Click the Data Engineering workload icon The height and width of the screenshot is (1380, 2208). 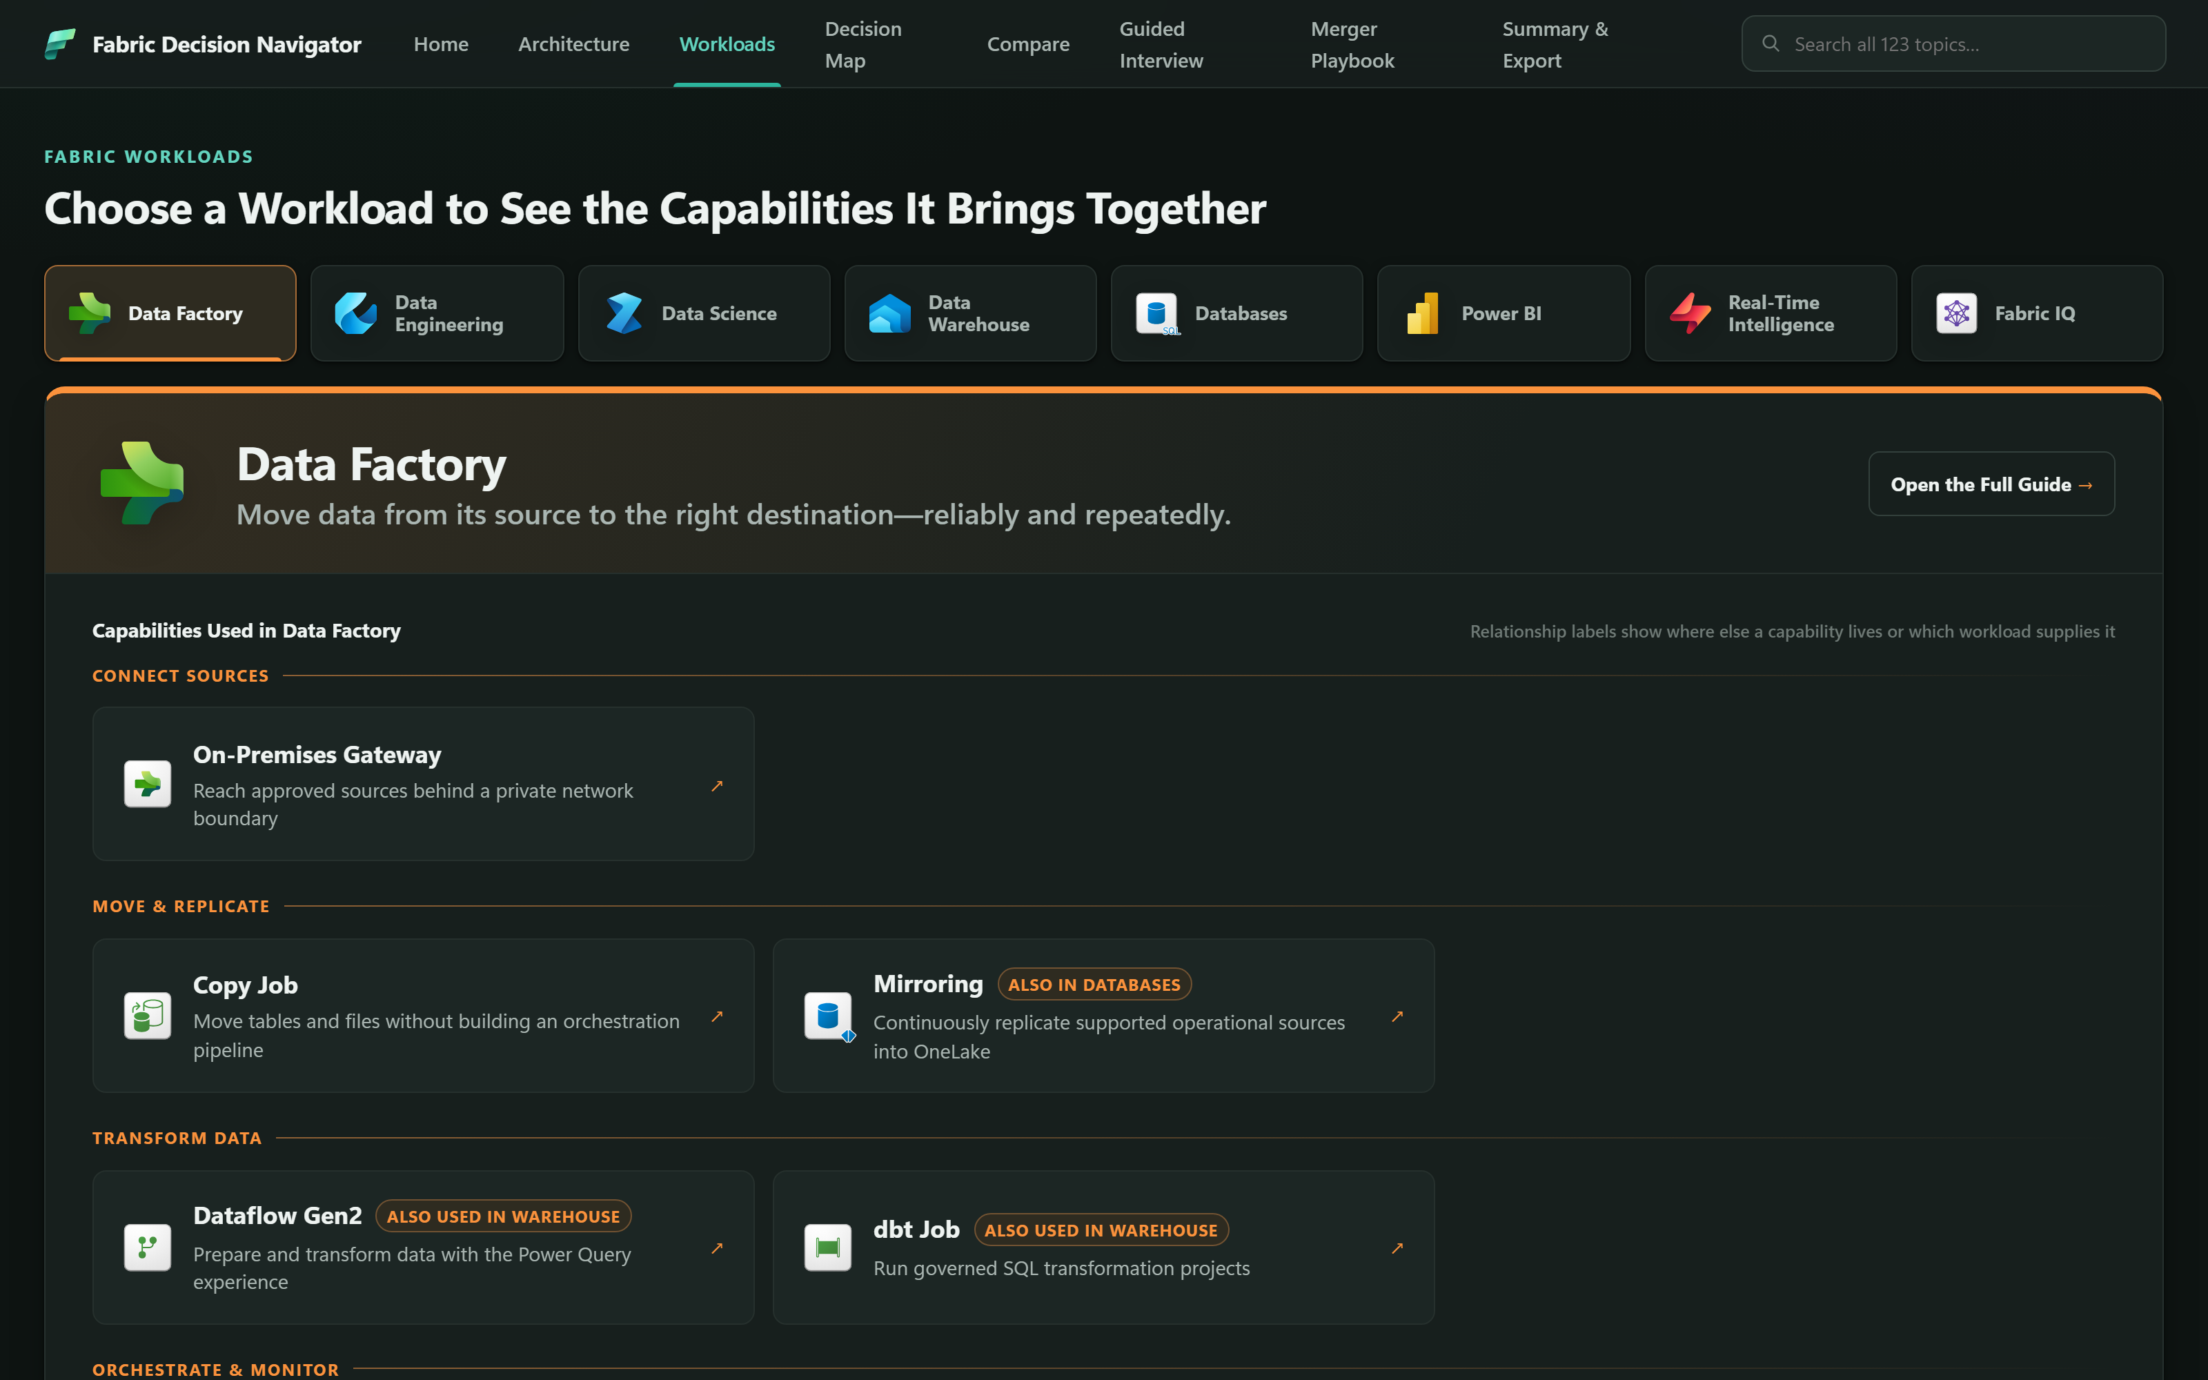(356, 313)
